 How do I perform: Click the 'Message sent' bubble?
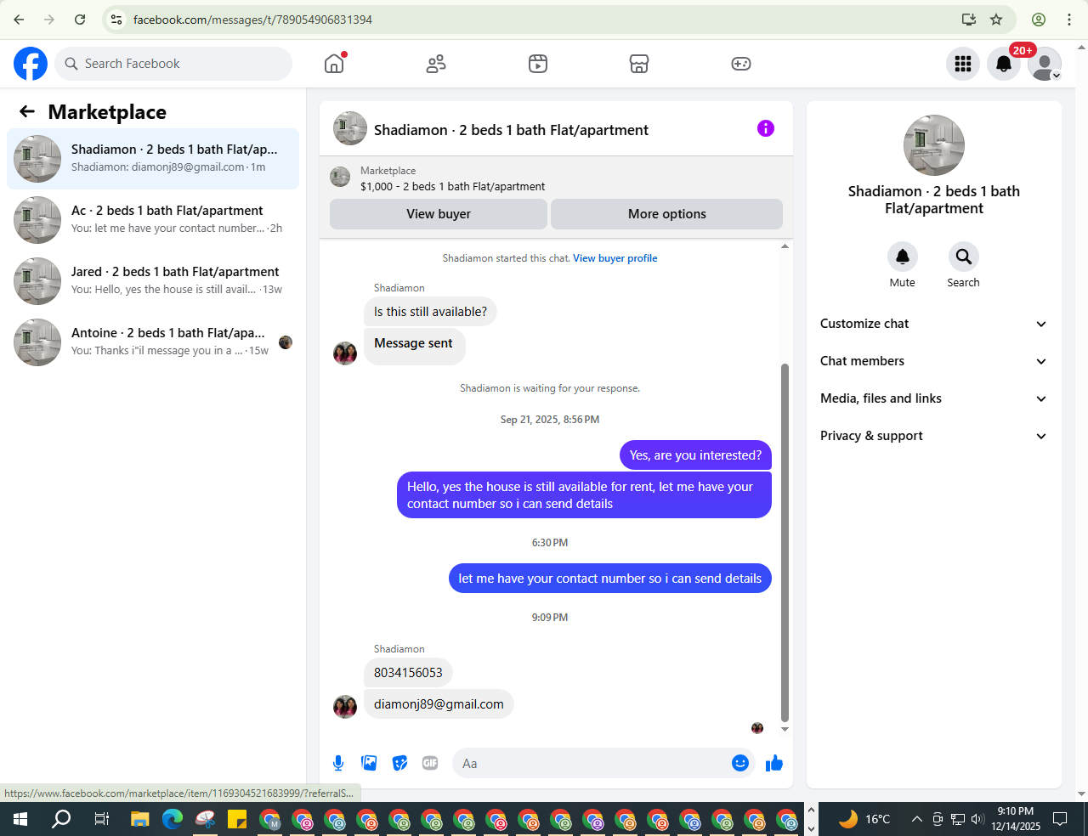(414, 347)
